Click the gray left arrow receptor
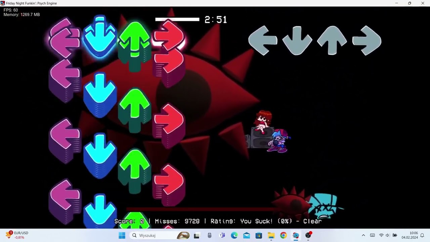The width and height of the screenshot is (430, 242). click(x=263, y=40)
